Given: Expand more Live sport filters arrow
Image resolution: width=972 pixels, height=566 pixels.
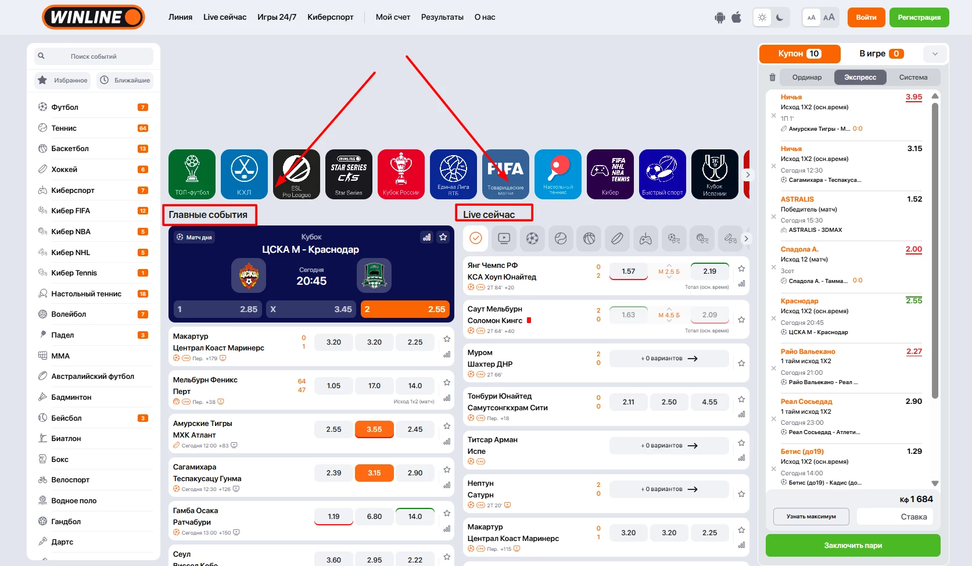Looking at the screenshot, I should pyautogui.click(x=746, y=238).
